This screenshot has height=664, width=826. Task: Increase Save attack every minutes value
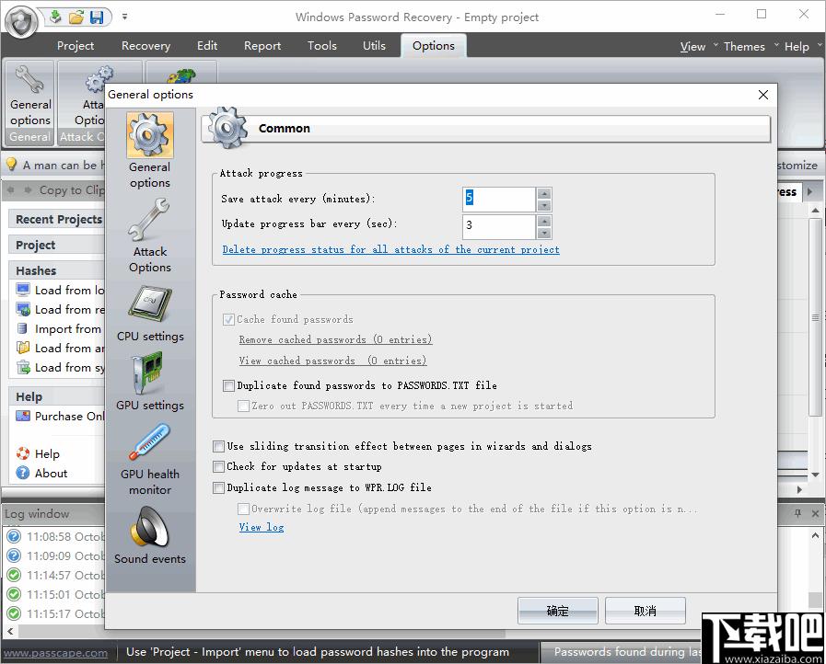(544, 193)
